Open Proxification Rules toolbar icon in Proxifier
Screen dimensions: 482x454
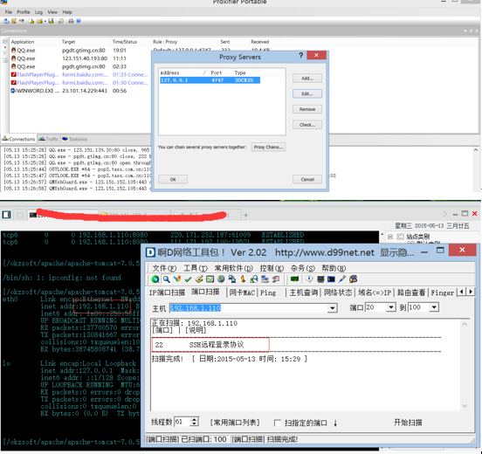click(x=14, y=21)
